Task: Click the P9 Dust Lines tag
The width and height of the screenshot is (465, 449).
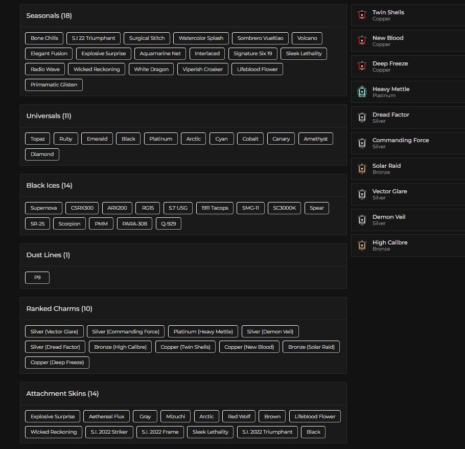Action: [x=37, y=278]
